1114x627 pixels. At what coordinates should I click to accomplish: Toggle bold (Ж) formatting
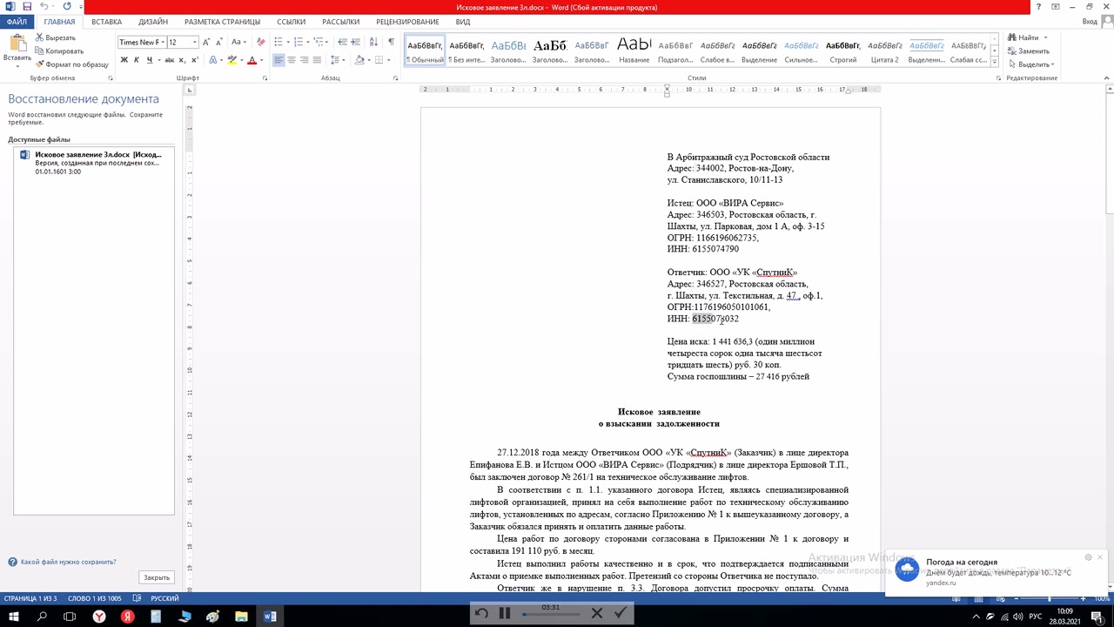point(124,60)
